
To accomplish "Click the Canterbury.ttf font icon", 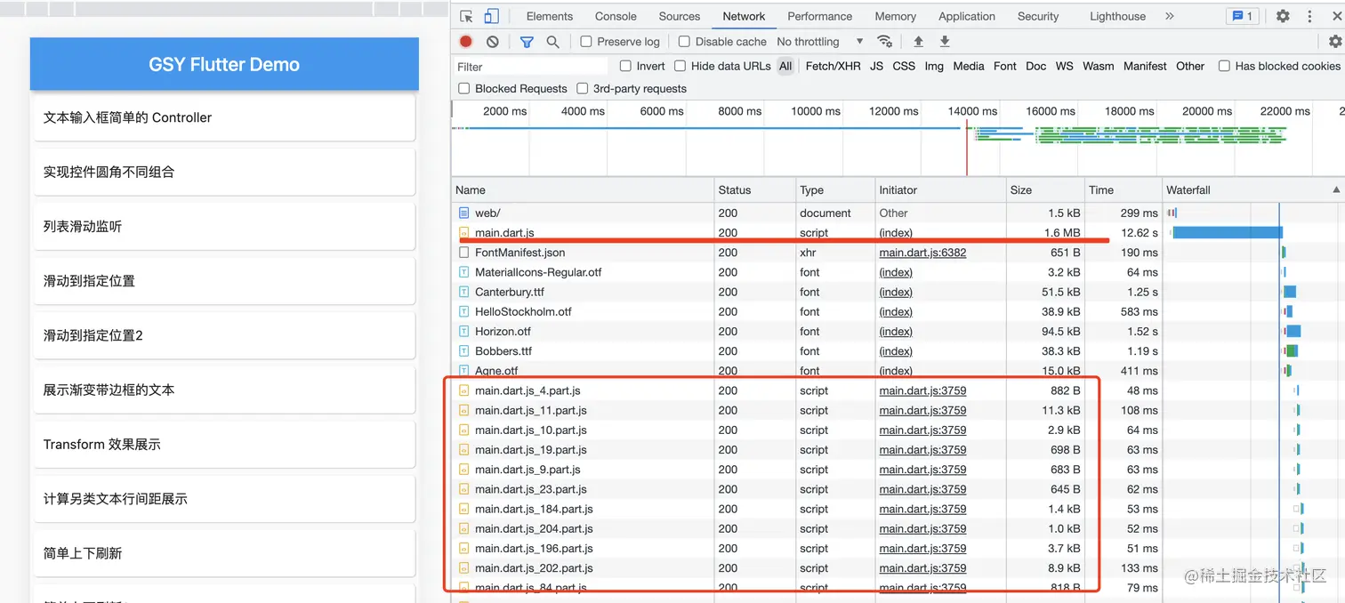I will tap(463, 292).
